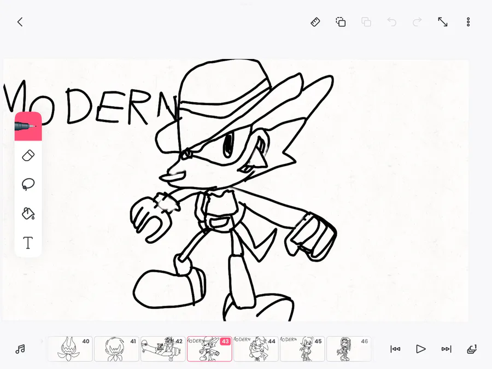
Task: Paste frame using the greyed duplicate icon
Action: click(x=366, y=22)
